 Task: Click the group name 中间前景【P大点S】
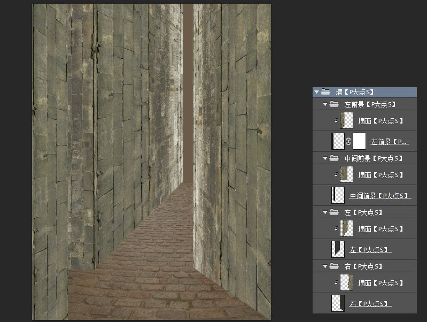click(374, 158)
